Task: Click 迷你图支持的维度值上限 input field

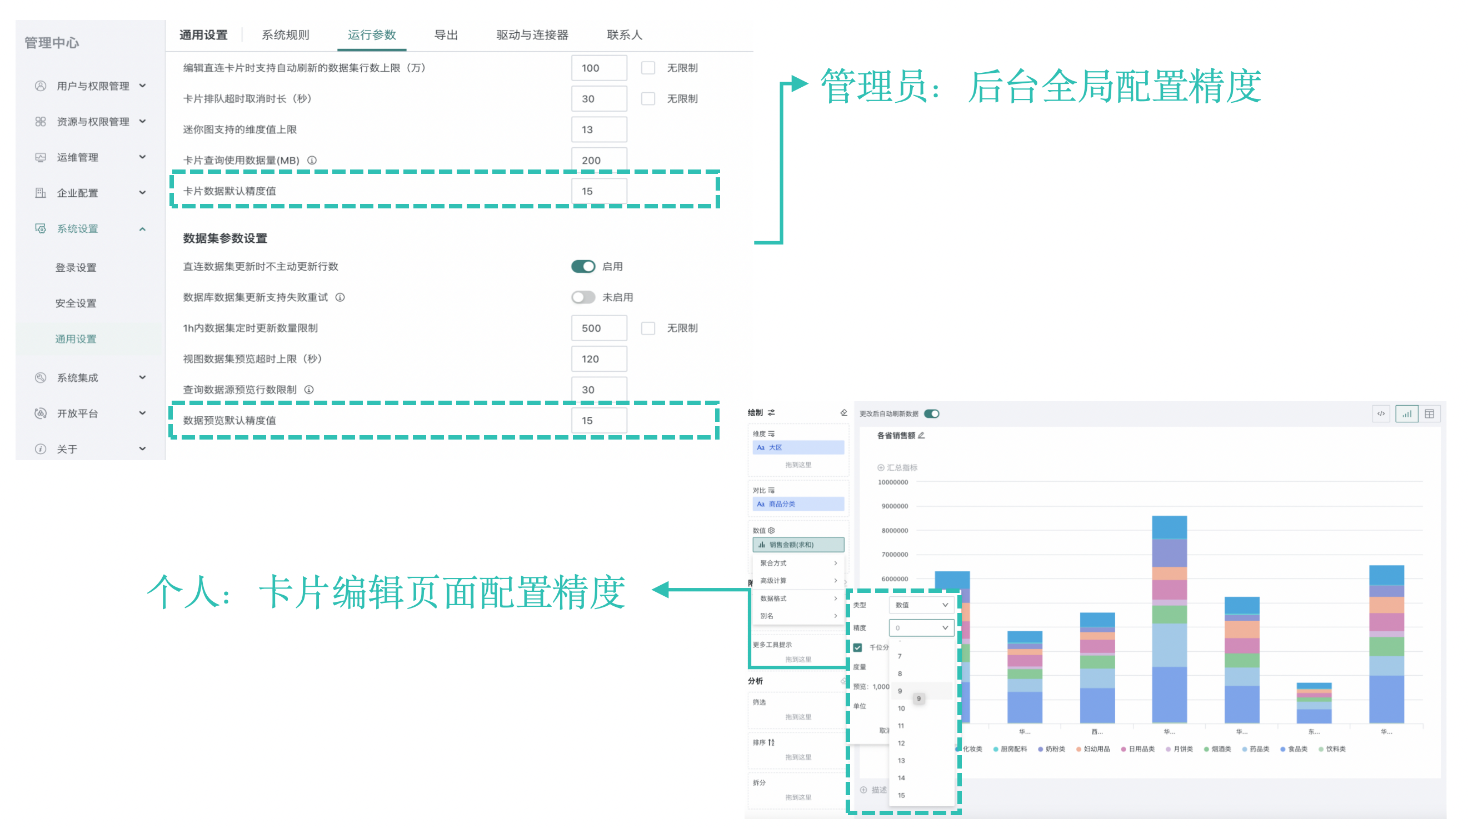Action: click(x=599, y=129)
